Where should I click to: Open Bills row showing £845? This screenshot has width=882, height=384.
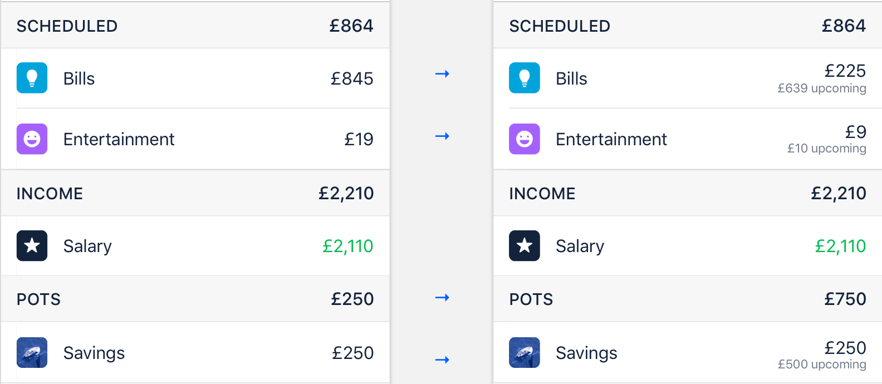tap(195, 78)
